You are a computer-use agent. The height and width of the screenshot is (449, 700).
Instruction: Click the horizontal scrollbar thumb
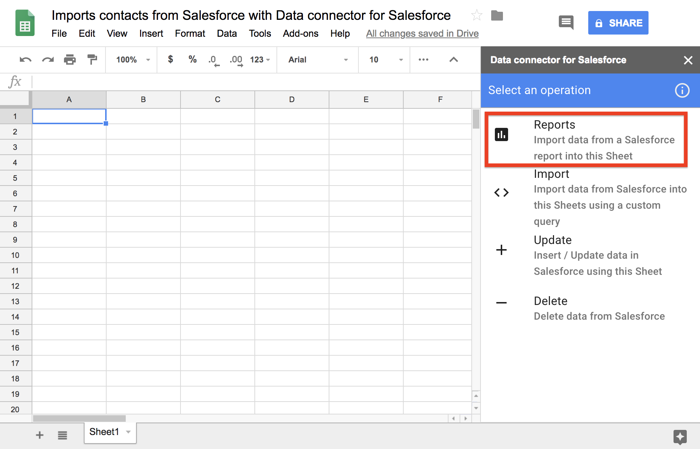pyautogui.click(x=79, y=419)
